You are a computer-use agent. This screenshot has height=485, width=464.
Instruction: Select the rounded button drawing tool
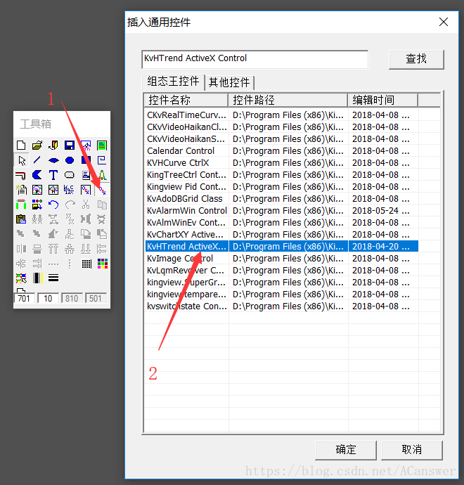click(70, 175)
